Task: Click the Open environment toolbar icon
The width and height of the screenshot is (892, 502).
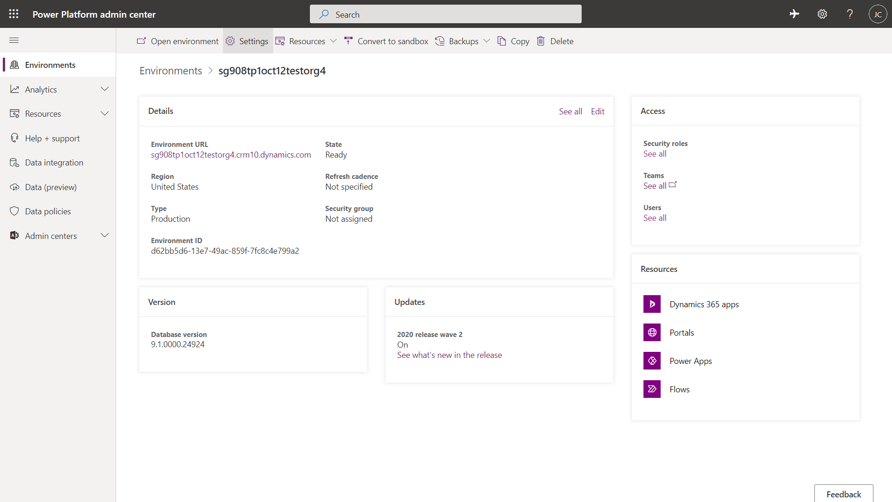Action: pos(141,41)
